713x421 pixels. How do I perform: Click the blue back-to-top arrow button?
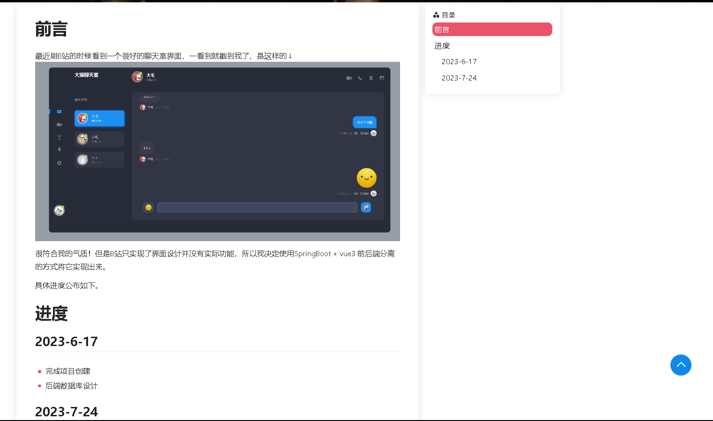[x=681, y=365]
